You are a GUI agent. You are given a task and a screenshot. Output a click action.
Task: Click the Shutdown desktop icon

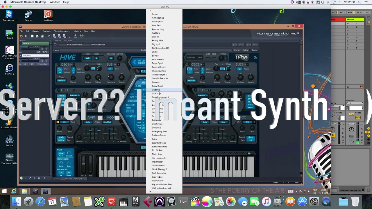pos(48,16)
